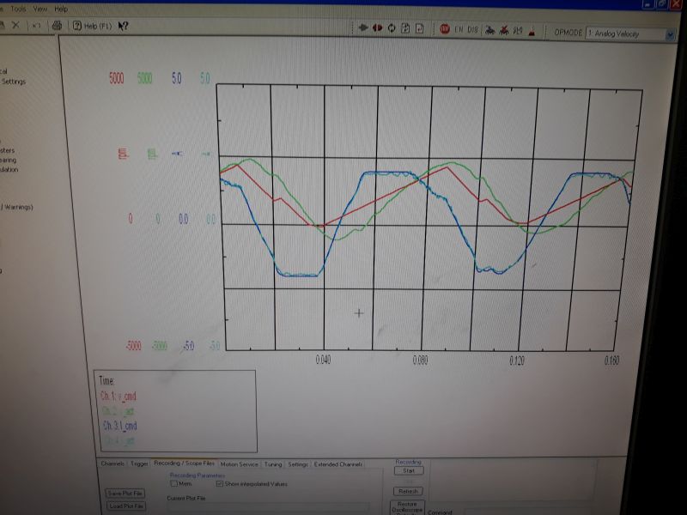Viewport: 687px width, 515px height.
Task: Click the red stop icon in toolbar
Action: pos(445,28)
